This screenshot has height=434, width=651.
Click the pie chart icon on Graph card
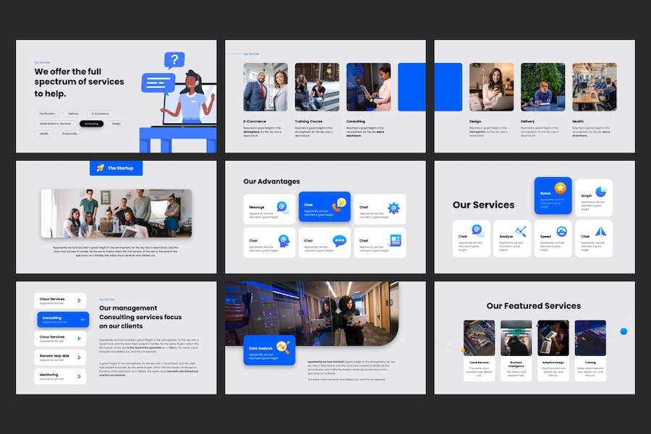coord(600,191)
